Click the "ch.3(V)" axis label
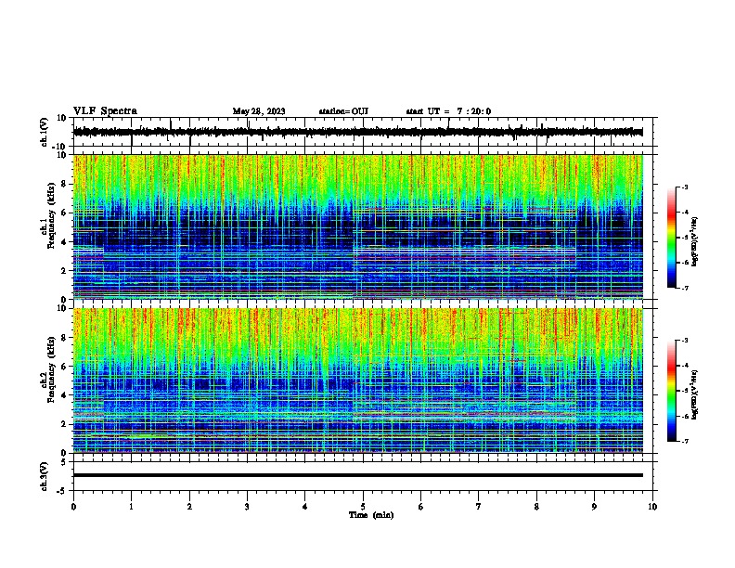The image size is (735, 568). click(x=45, y=476)
